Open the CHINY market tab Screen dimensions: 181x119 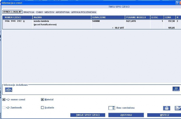(39, 12)
